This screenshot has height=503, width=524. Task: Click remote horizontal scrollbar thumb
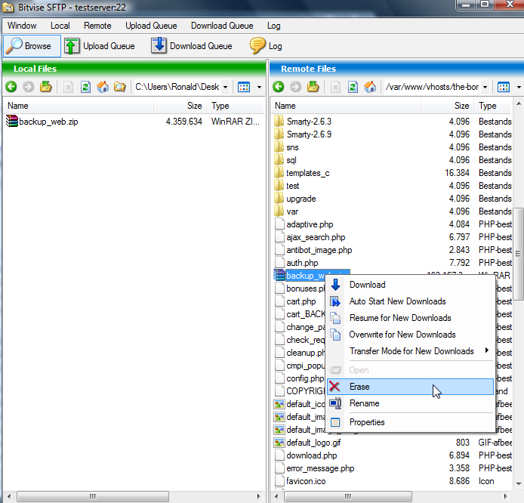348,496
